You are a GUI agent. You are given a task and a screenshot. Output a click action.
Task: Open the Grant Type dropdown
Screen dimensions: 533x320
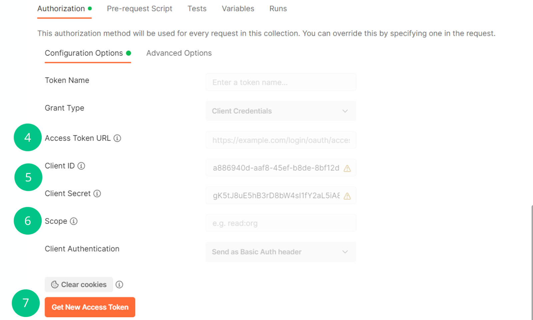click(x=281, y=111)
